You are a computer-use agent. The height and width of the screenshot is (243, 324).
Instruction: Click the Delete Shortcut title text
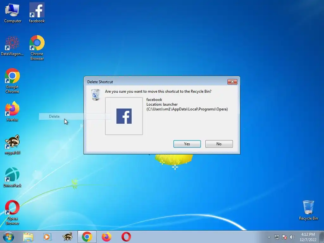pos(100,82)
